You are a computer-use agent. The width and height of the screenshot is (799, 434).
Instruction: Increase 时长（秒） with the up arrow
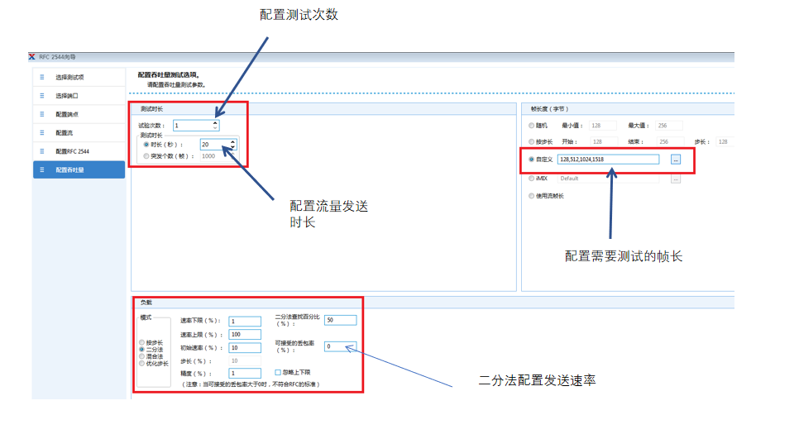pyautogui.click(x=233, y=142)
